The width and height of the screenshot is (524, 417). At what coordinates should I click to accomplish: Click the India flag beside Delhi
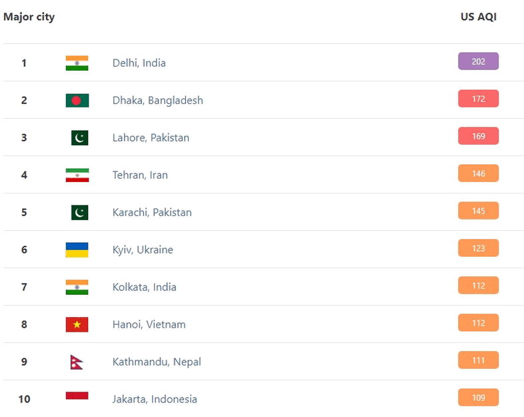click(x=77, y=63)
